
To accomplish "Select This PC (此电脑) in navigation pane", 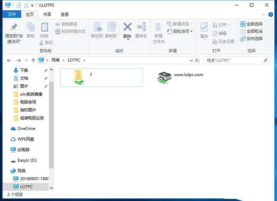I will tap(20, 150).
